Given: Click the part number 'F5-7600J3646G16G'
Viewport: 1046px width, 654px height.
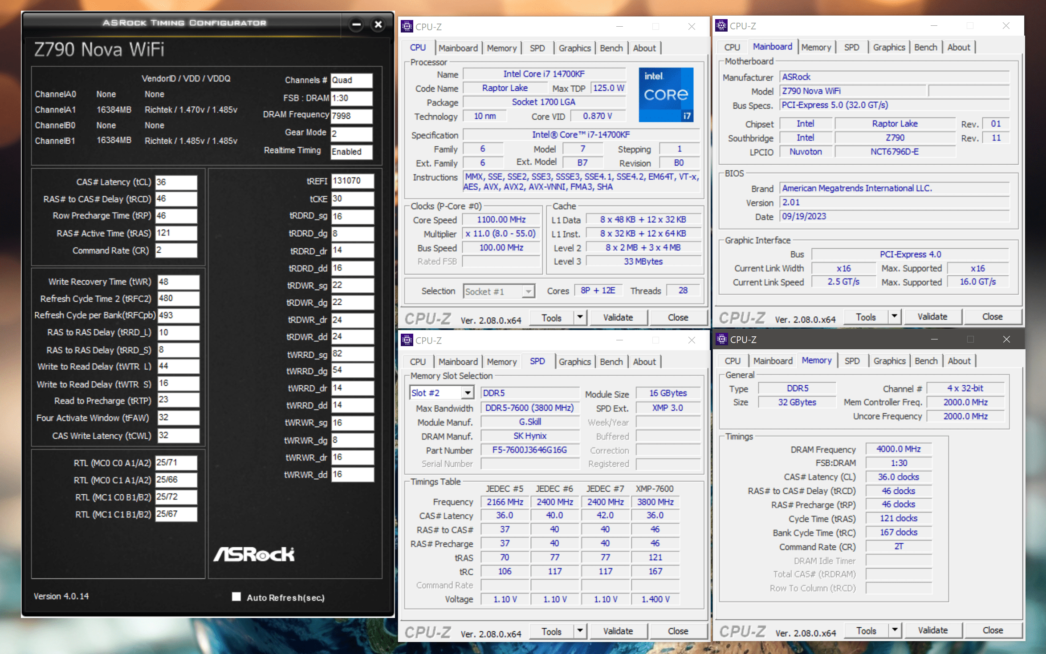Looking at the screenshot, I should [x=529, y=450].
